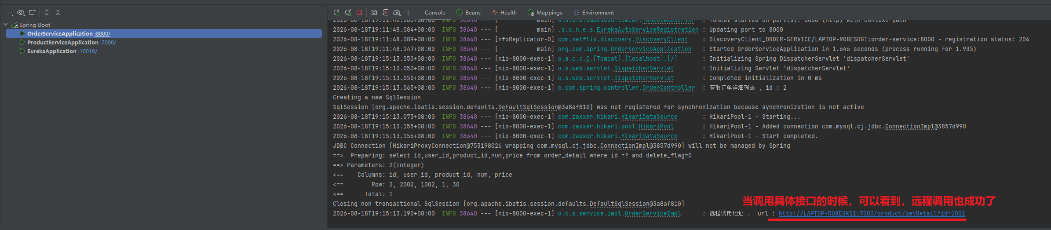Click the 'Updating port to 8000' message
This screenshot has height=230, width=1051.
(x=746, y=30)
